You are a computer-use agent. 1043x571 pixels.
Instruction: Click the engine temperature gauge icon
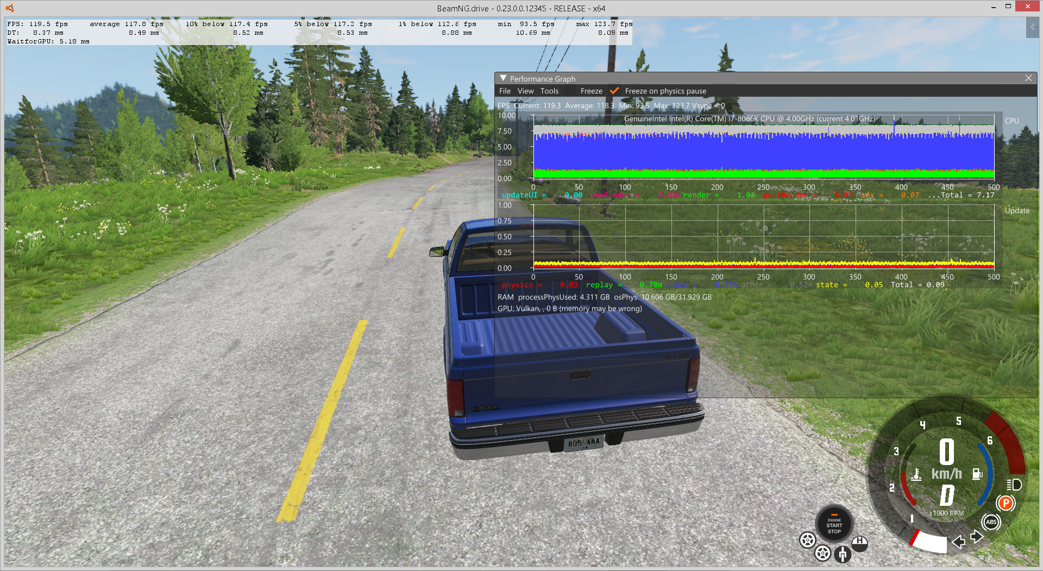(x=916, y=474)
